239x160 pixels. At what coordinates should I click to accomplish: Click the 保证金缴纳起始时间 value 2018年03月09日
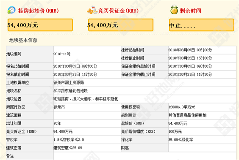point(190,66)
